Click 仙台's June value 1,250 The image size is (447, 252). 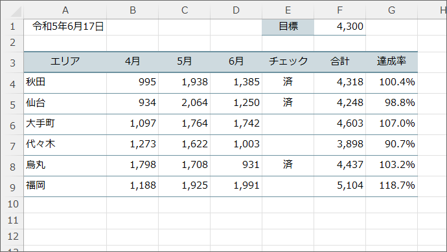236,103
